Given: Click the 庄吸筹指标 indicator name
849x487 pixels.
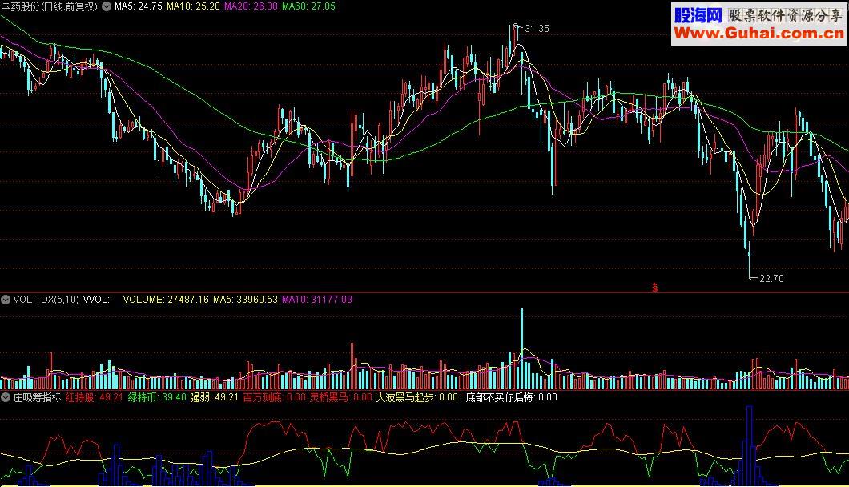Looking at the screenshot, I should click(38, 397).
